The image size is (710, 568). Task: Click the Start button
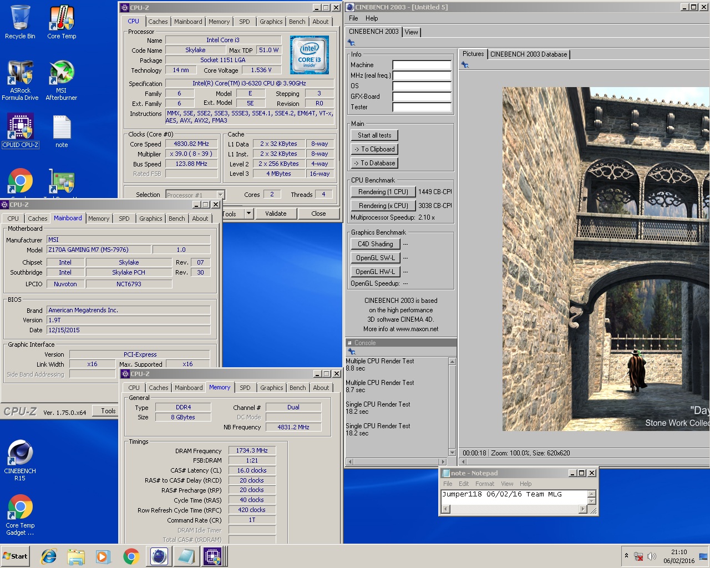(16, 556)
